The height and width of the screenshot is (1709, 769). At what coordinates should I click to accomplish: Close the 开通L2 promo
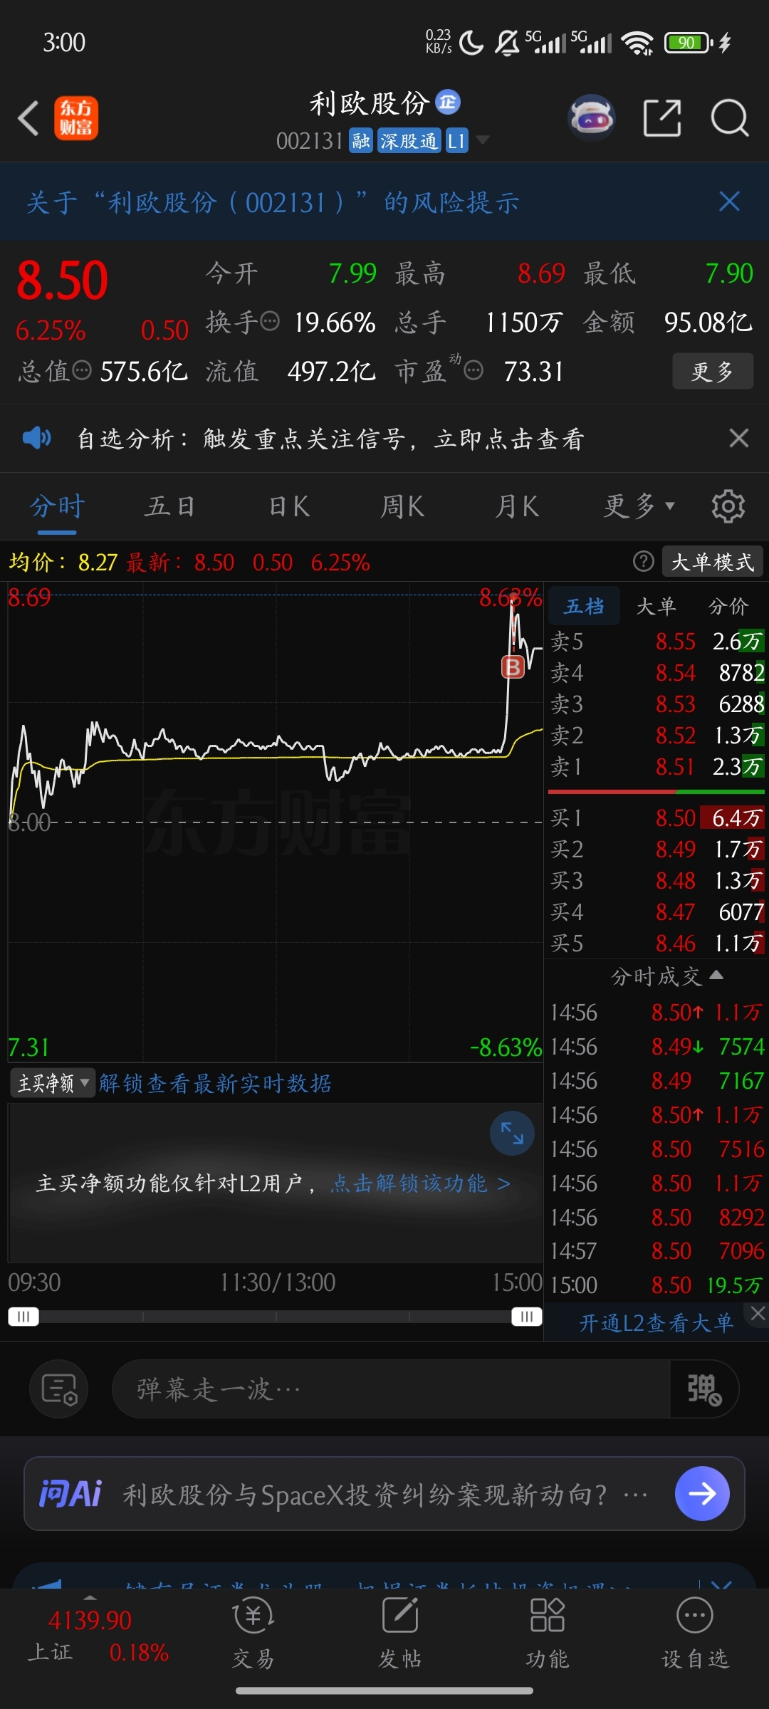click(758, 1314)
